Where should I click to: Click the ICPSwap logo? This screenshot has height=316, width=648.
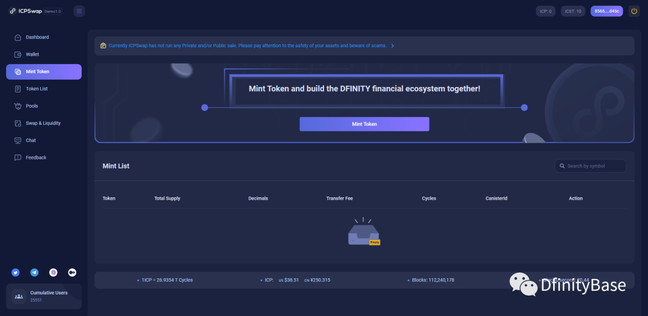click(x=25, y=11)
